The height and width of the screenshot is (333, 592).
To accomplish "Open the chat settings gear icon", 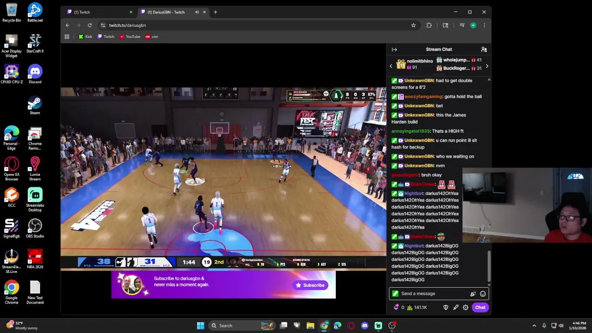I will pyautogui.click(x=466, y=308).
